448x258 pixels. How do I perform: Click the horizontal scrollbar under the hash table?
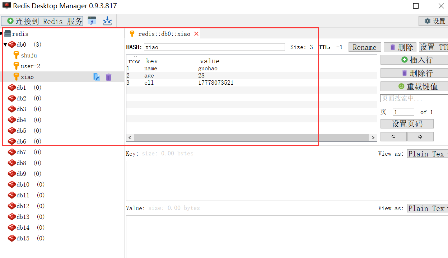[x=251, y=137]
